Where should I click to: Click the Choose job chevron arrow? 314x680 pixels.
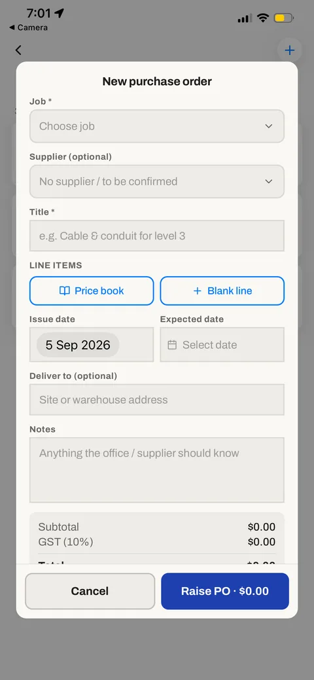[269, 126]
